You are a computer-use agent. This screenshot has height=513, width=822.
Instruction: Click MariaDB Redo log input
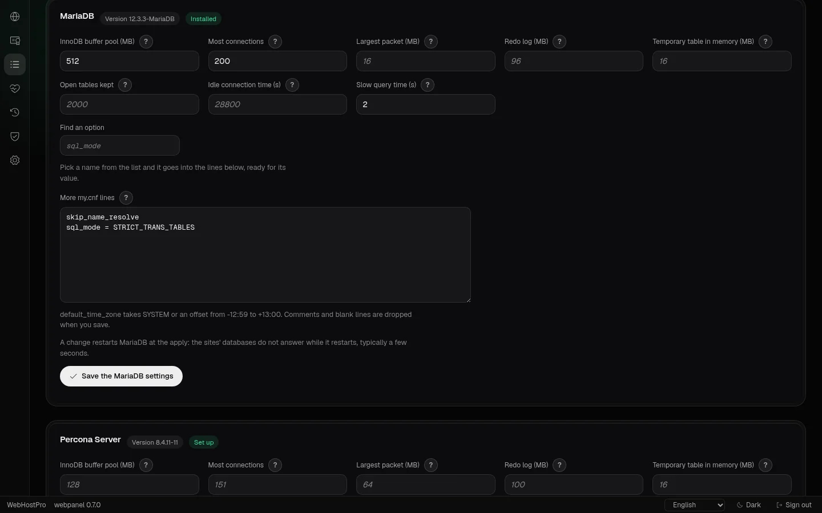[574, 61]
